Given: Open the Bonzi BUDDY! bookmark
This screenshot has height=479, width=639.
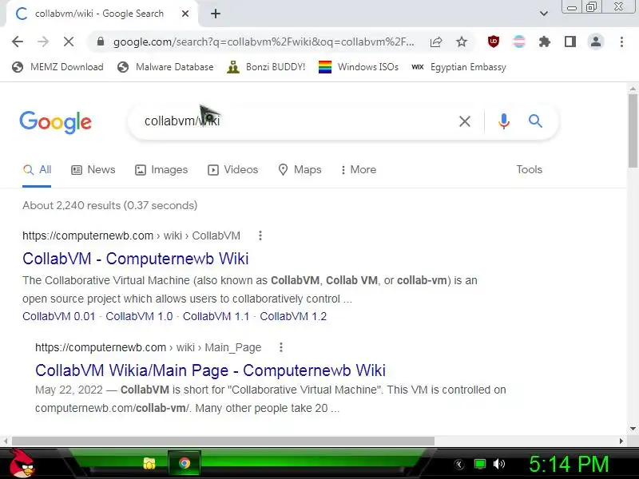Looking at the screenshot, I should click(266, 67).
